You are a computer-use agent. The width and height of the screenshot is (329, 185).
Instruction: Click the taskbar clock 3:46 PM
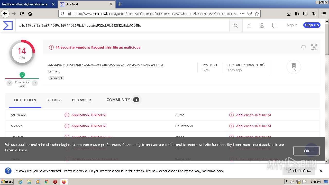click(x=316, y=182)
